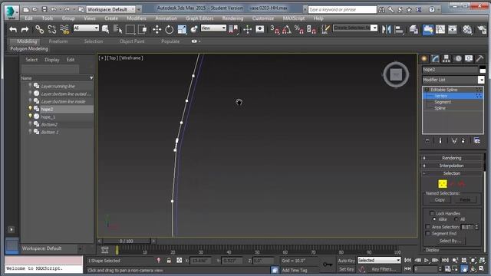Select the All radio button
Viewport: 491px width, 276px height.
pos(456,219)
